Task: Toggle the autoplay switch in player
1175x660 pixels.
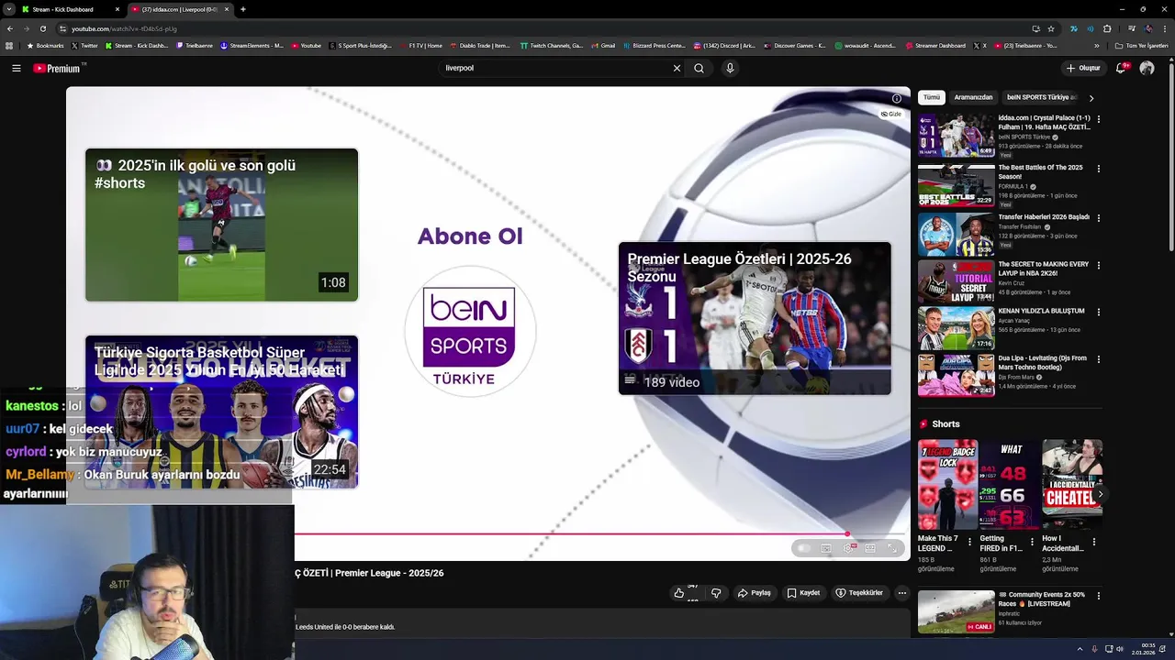Action: [x=803, y=548]
